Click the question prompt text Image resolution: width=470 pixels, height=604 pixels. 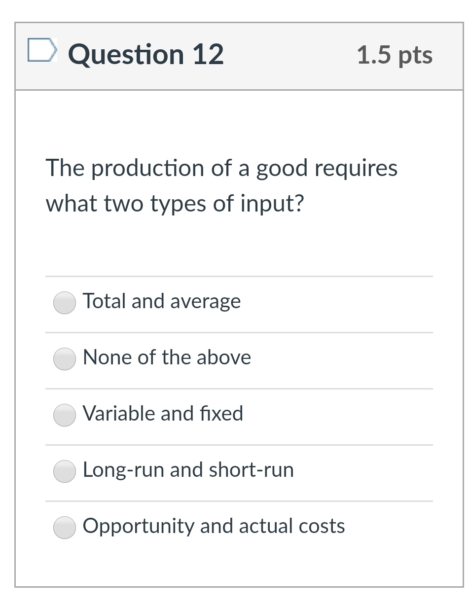click(x=221, y=185)
